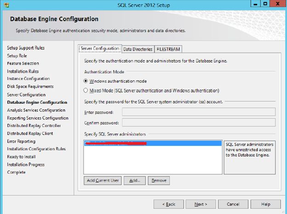Select the highlighted administrator entry in the list
This screenshot has height=214, width=287.
click(x=153, y=143)
